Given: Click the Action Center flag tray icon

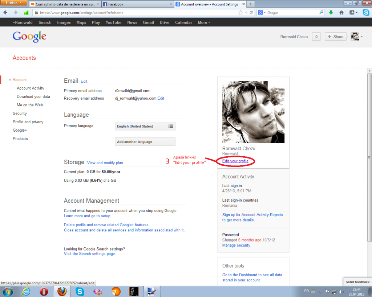Looking at the screenshot, I should tap(327, 292).
